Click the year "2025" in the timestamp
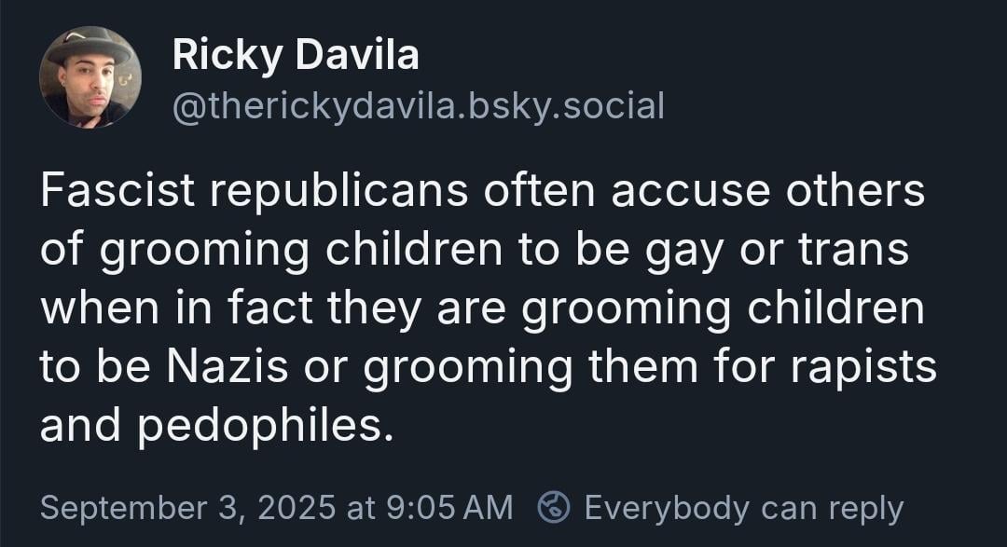The width and height of the screenshot is (1007, 547). tap(297, 507)
